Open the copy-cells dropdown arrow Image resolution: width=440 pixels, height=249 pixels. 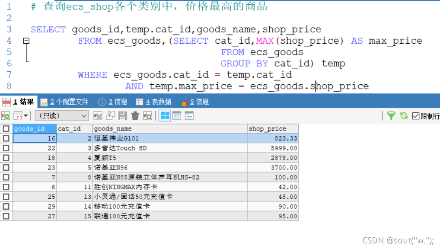[26, 116]
